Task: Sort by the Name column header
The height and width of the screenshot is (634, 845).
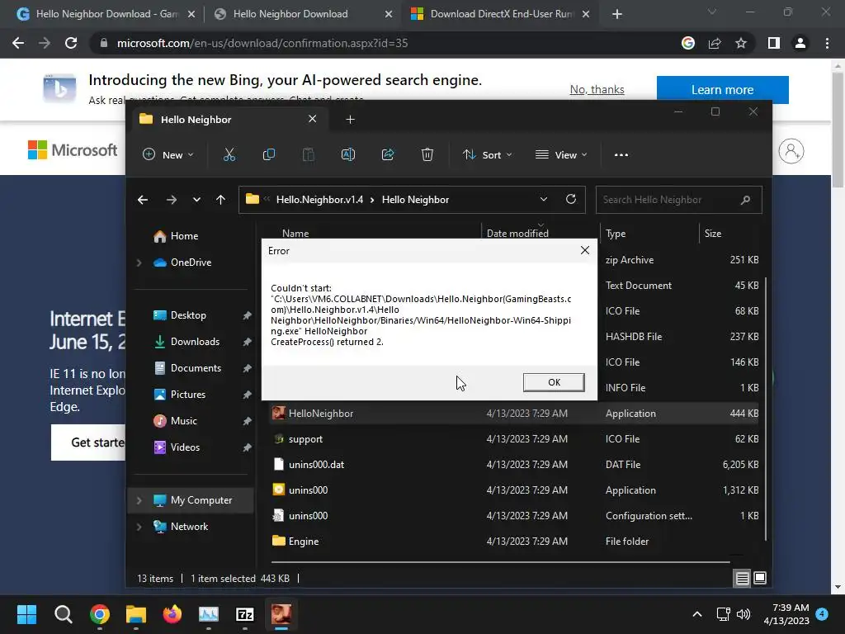Action: (x=295, y=233)
